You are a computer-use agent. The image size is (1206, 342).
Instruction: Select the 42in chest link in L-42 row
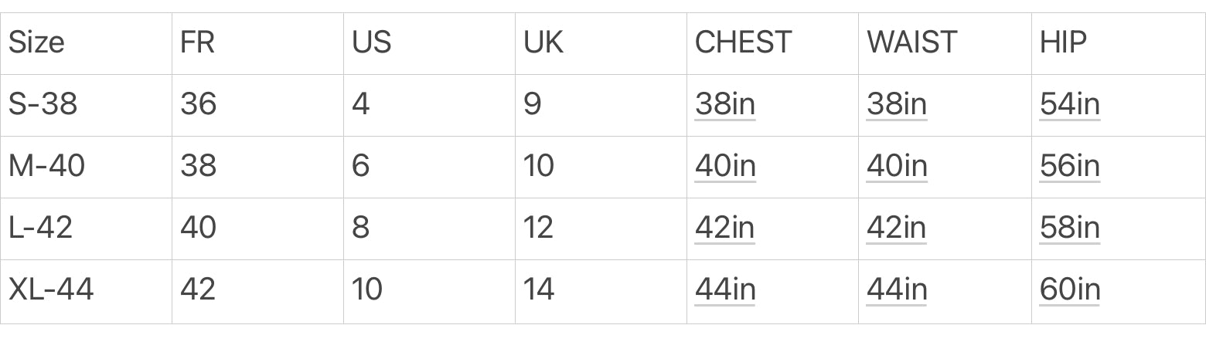pos(724,228)
